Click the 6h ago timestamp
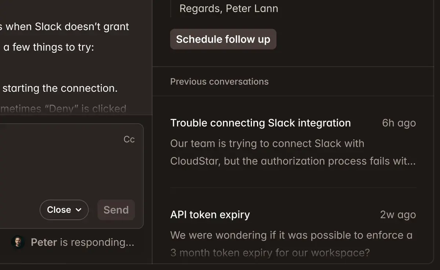440x270 pixels. tap(399, 123)
